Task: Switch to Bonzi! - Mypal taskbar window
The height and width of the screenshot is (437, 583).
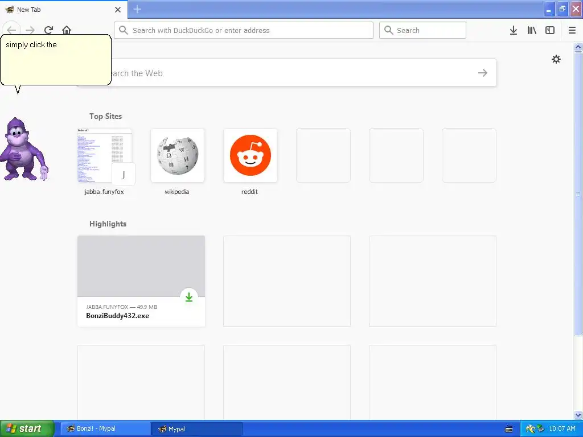Action: pos(105,428)
